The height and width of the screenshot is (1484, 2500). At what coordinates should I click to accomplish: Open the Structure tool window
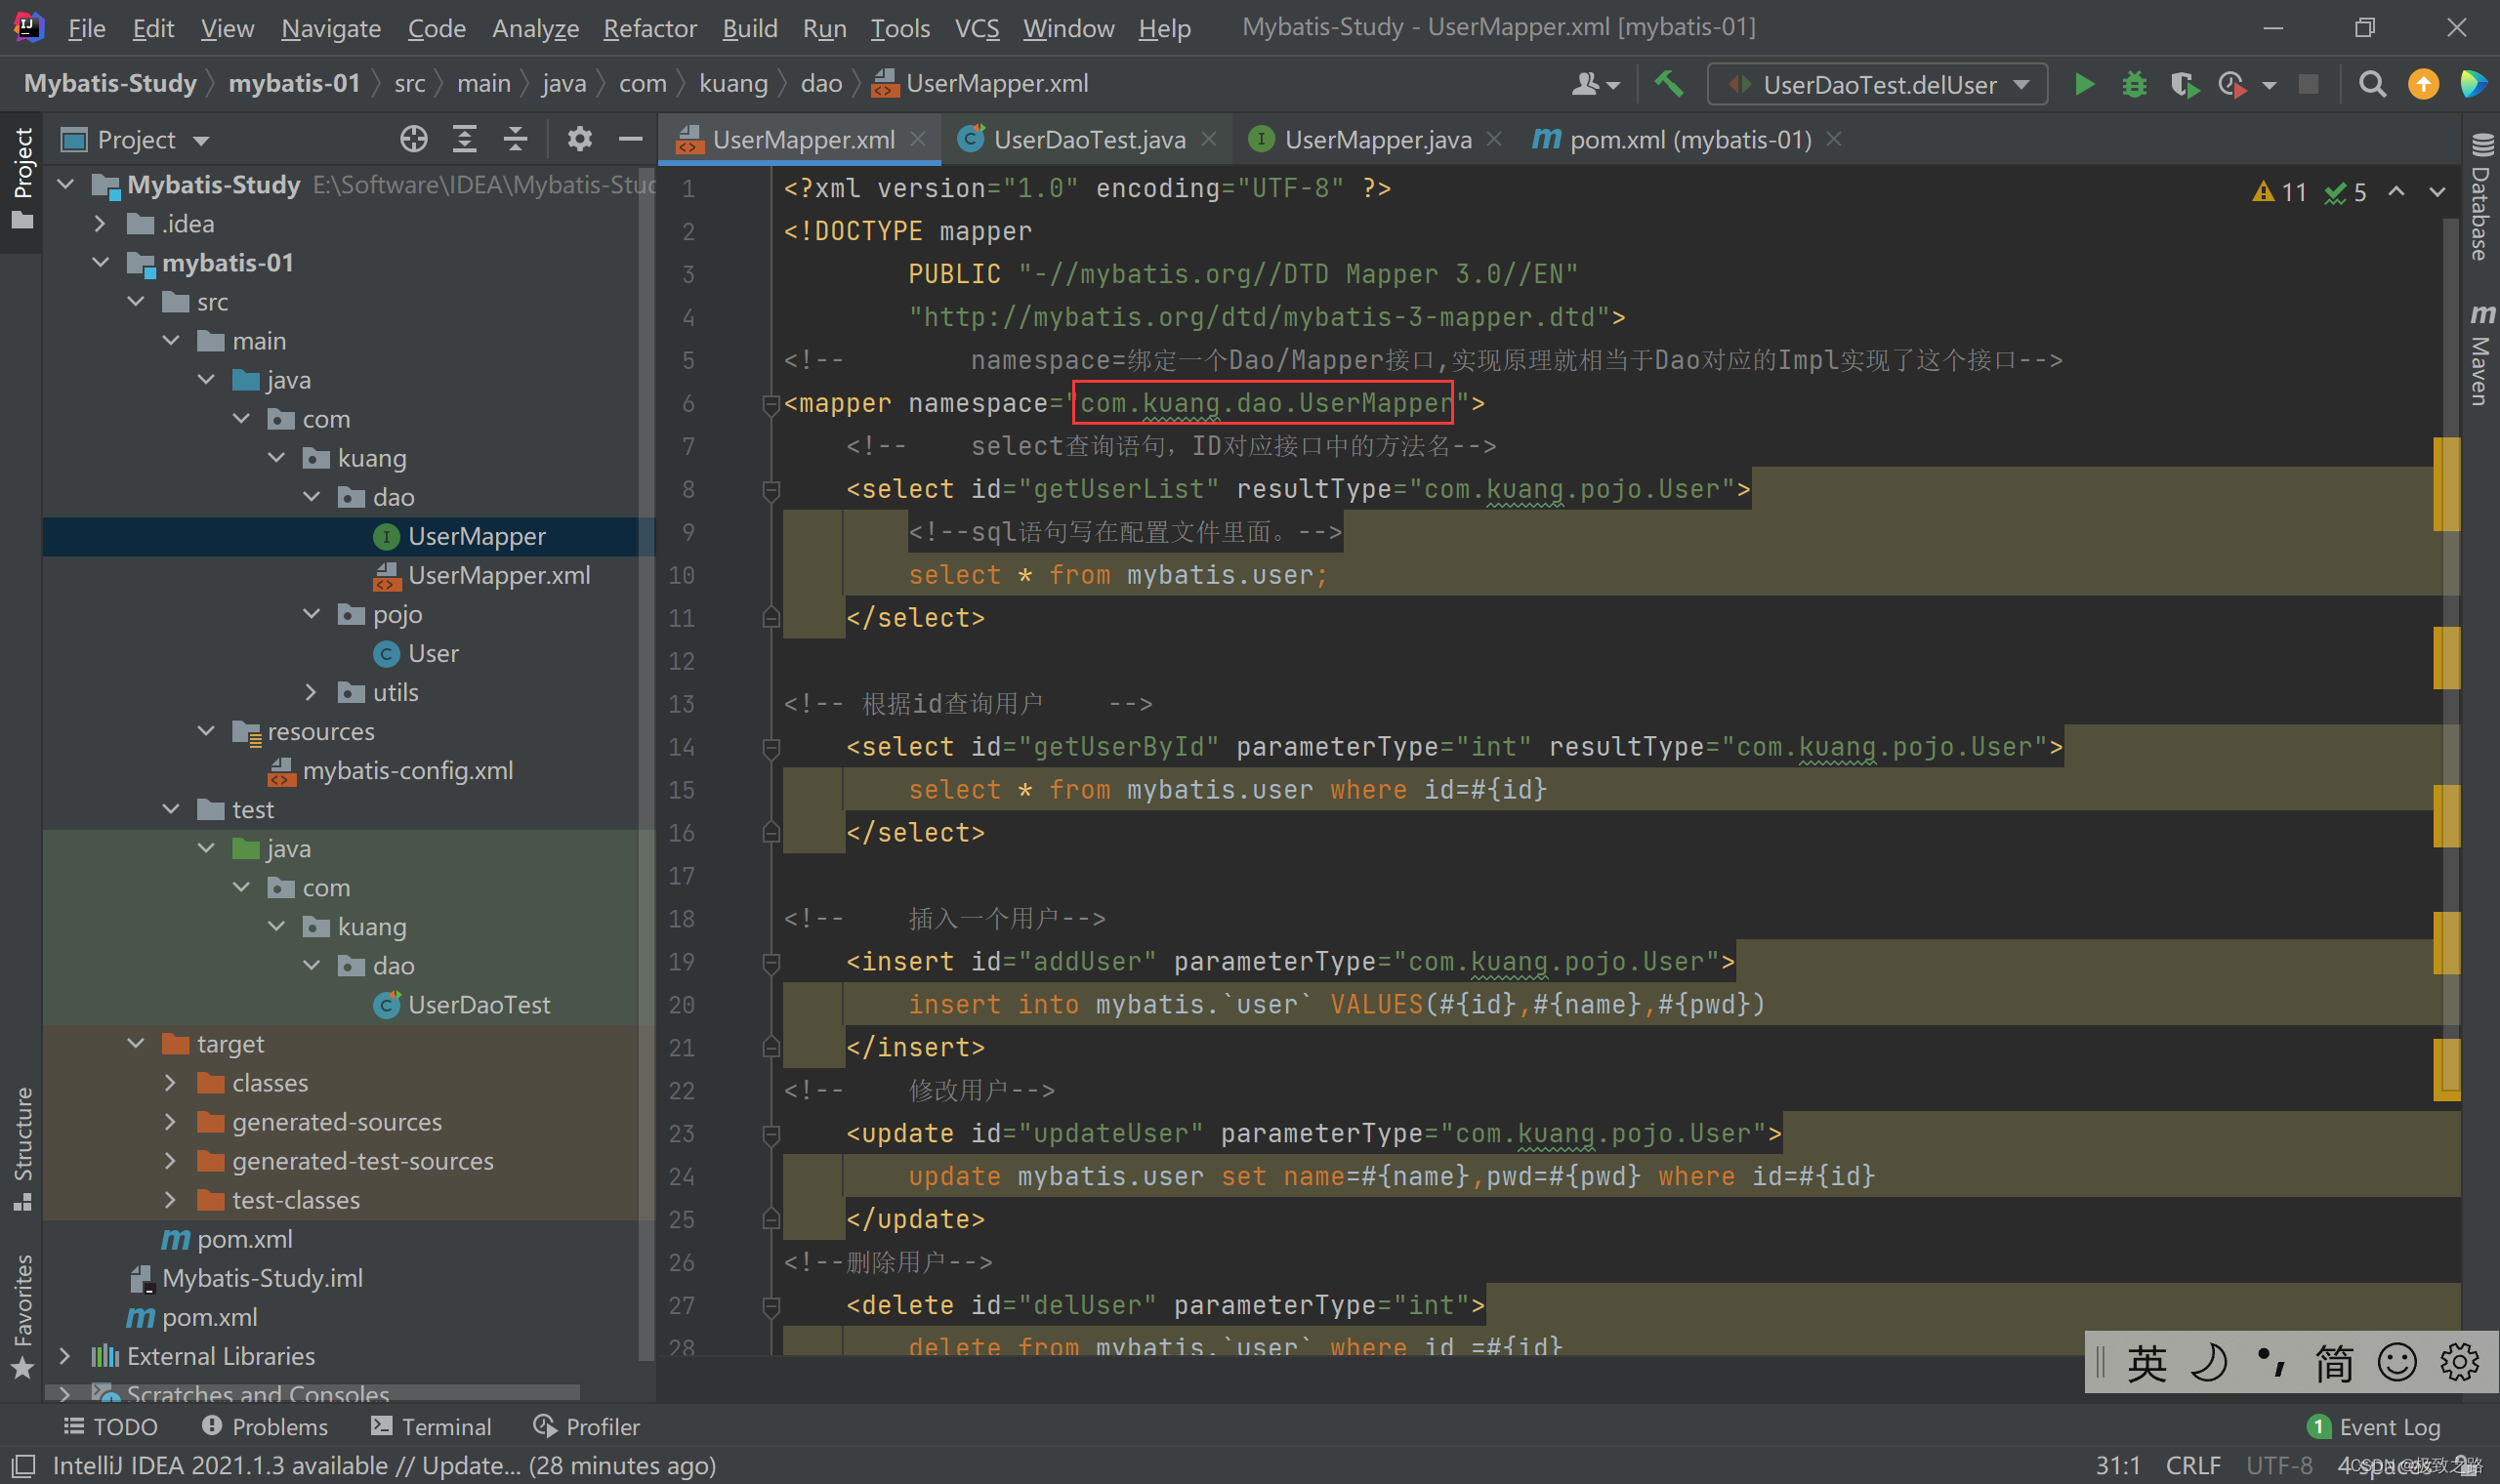pyautogui.click(x=22, y=1148)
